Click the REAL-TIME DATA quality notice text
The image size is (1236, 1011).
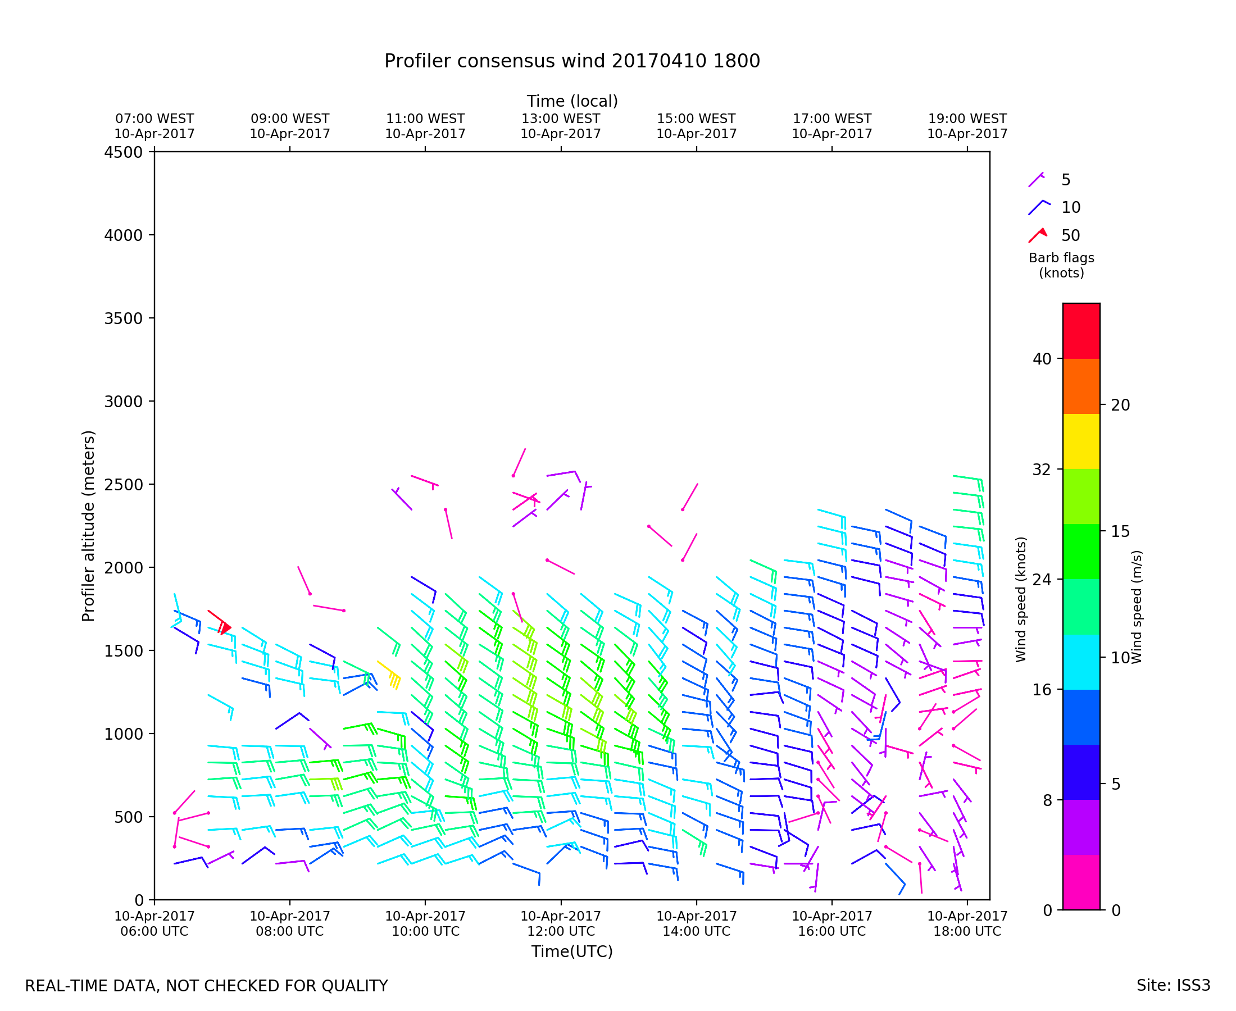tap(206, 986)
